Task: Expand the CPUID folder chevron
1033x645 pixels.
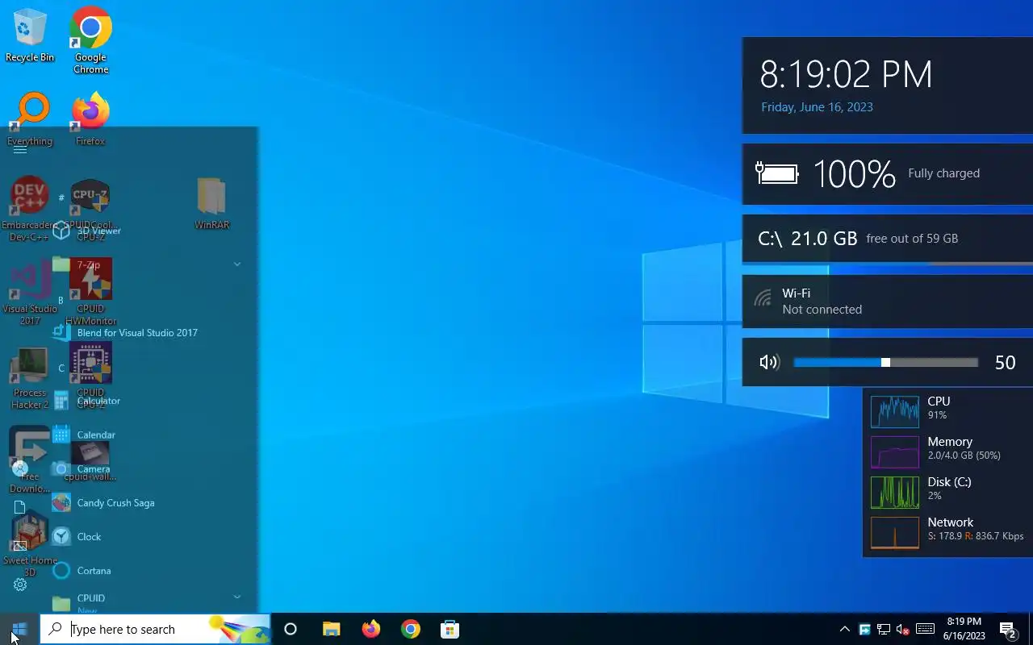Action: pos(237,597)
